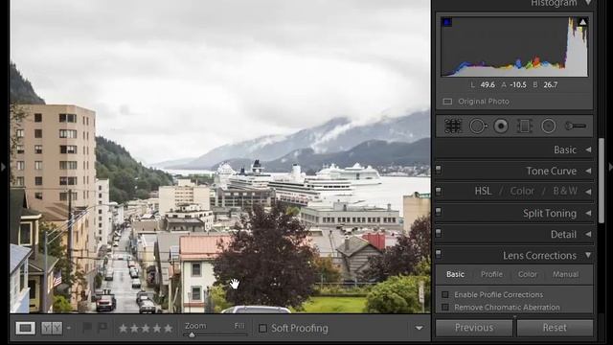The height and width of the screenshot is (345, 613).
Task: Open the Detail panel header
Action: 514,234
